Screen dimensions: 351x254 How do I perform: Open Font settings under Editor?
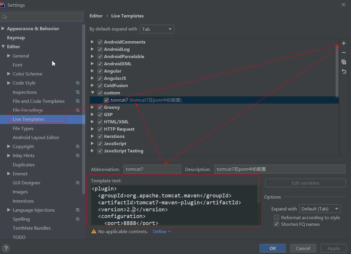pos(17,65)
